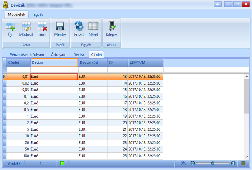Sort by the Címlet column header
252x170 pixels.
(18, 63)
